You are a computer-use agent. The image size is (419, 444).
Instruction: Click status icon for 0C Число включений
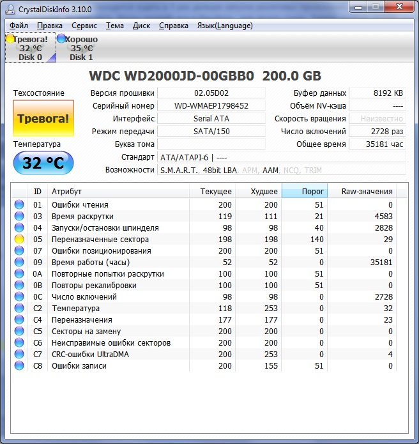19,297
